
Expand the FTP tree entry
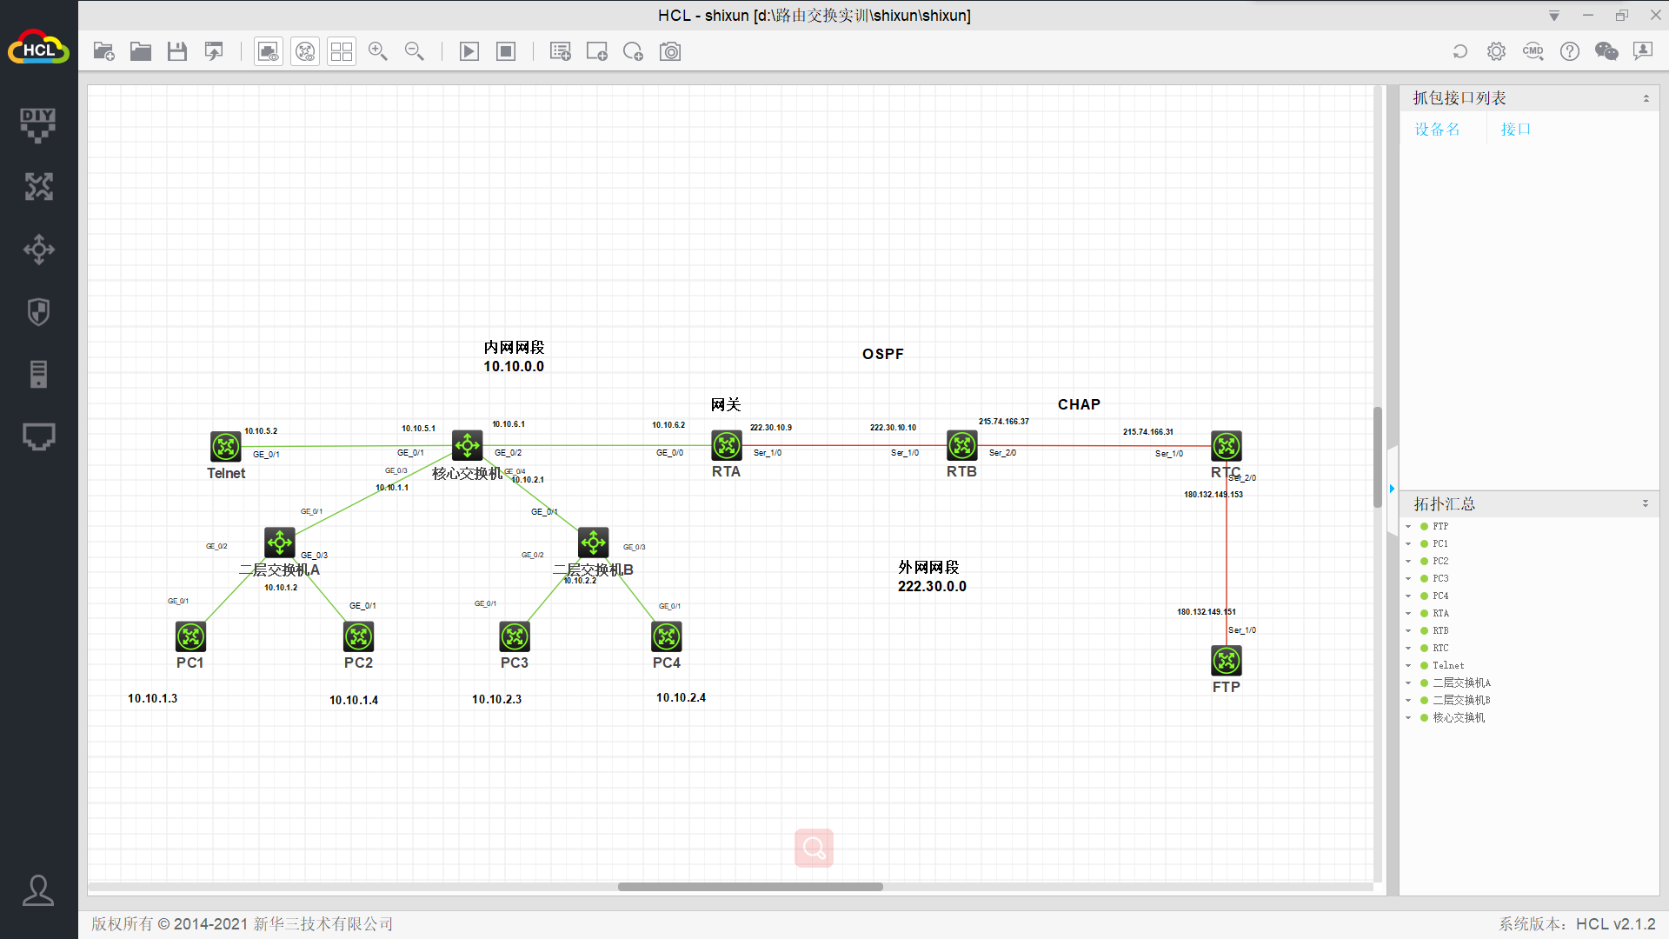pos(1408,526)
